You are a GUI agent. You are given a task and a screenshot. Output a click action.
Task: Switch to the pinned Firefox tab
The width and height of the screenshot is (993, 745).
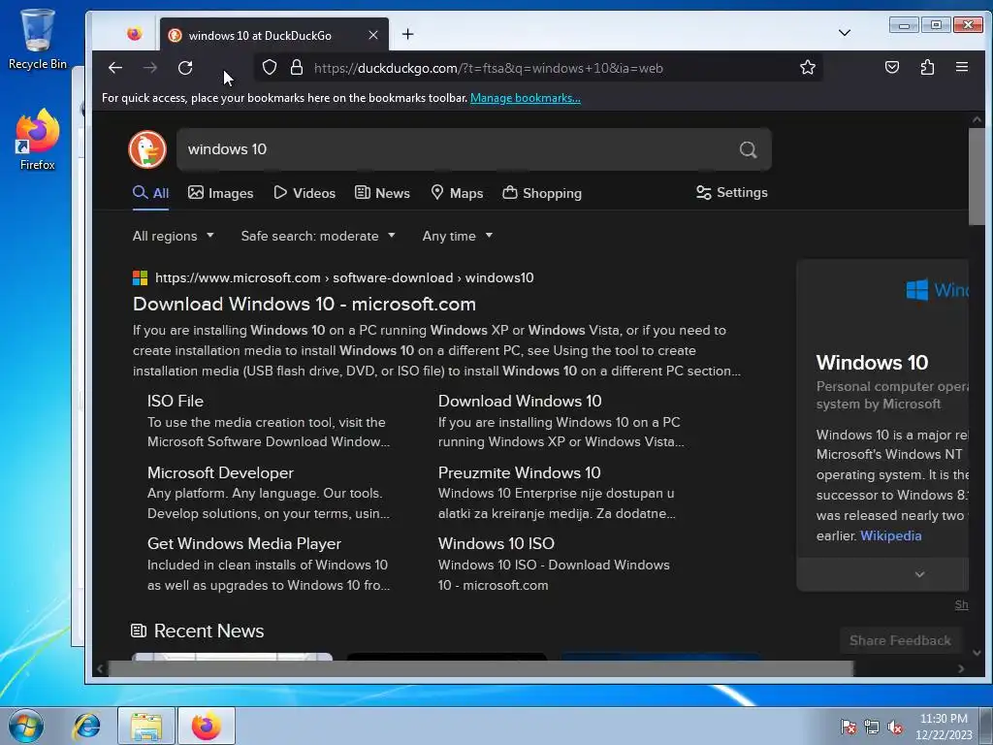click(x=134, y=34)
